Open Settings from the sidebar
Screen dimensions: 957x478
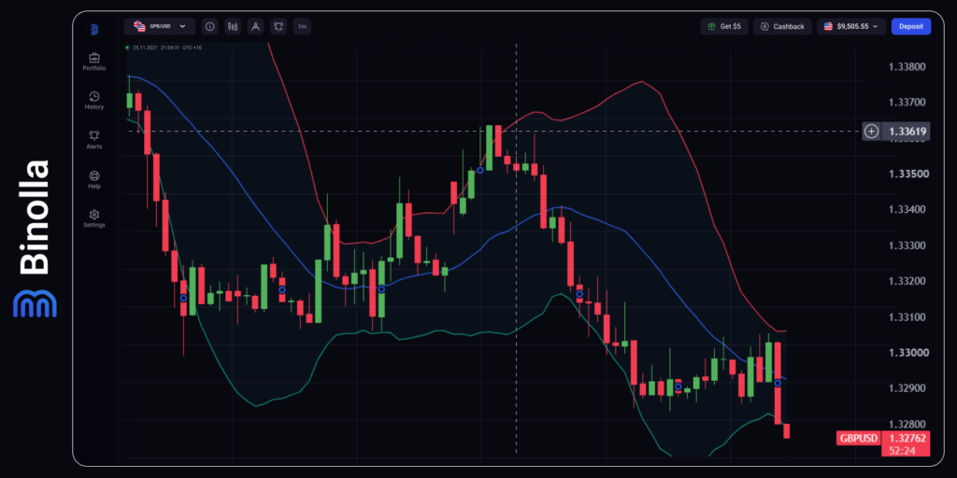(94, 218)
